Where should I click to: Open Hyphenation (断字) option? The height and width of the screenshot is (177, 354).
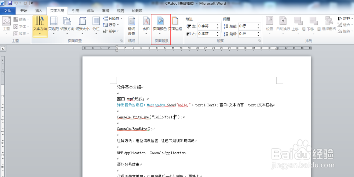(111, 31)
